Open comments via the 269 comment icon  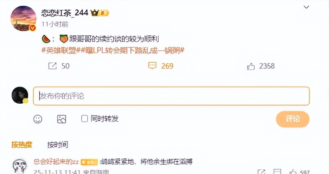click(x=152, y=66)
